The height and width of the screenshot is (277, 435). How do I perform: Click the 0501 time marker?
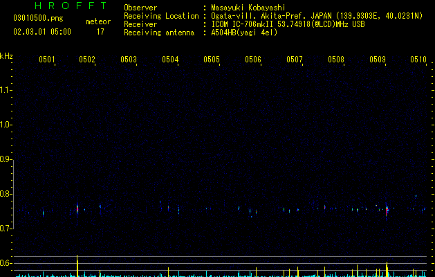pos(46,59)
